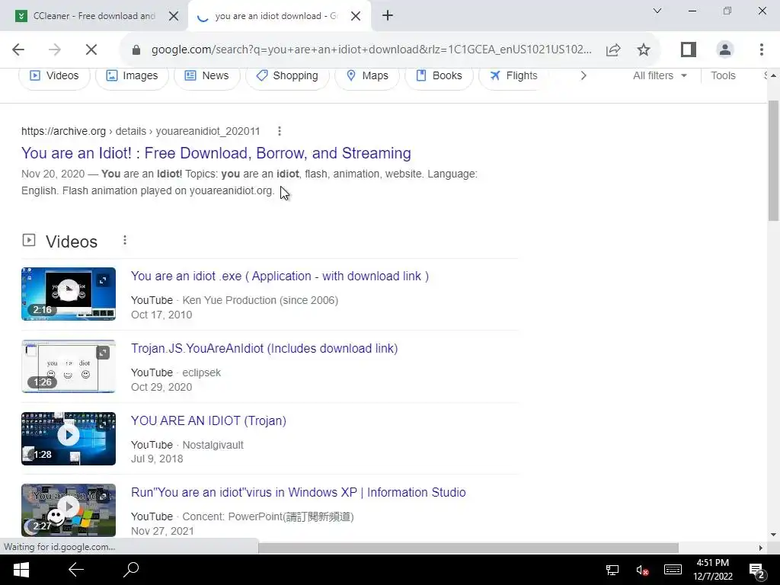Open a new tab

(x=388, y=15)
